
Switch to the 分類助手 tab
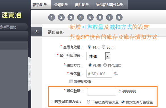click(62, 5)
